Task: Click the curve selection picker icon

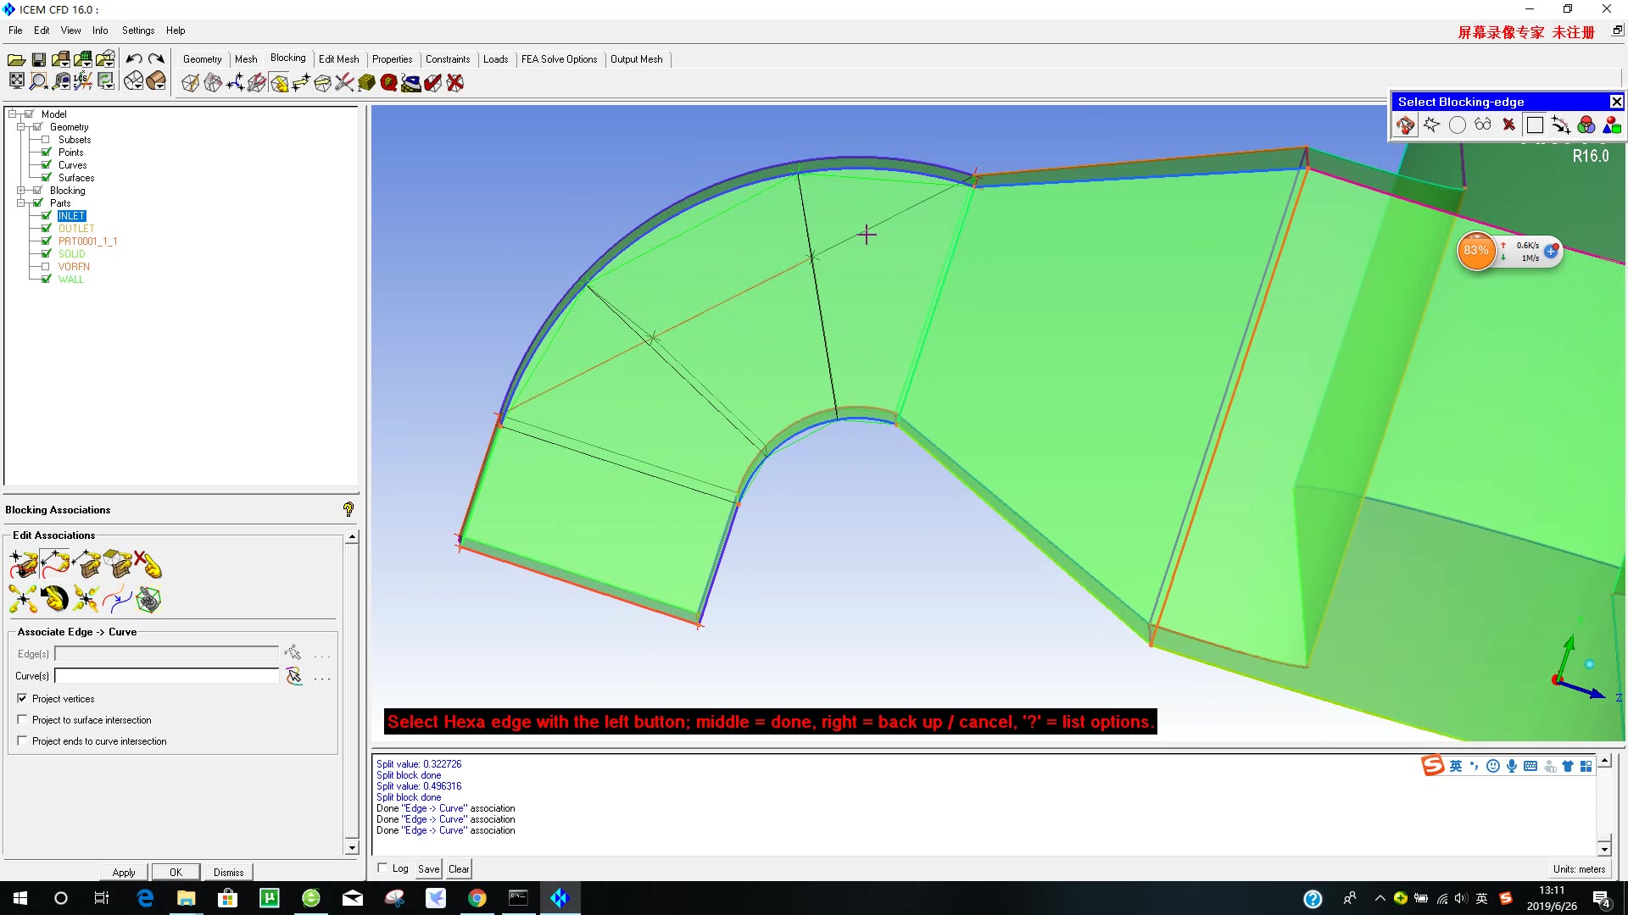Action: click(x=294, y=676)
